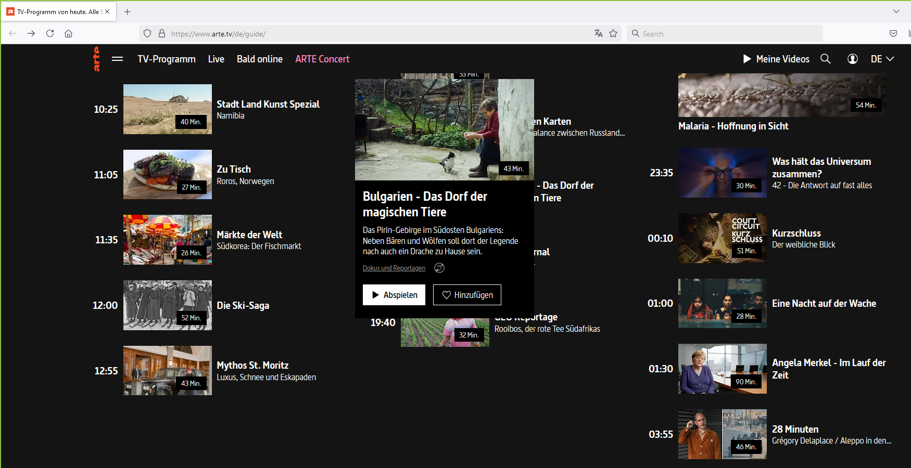This screenshot has width=911, height=468.
Task: Open a new browser tab
Action: coord(127,11)
